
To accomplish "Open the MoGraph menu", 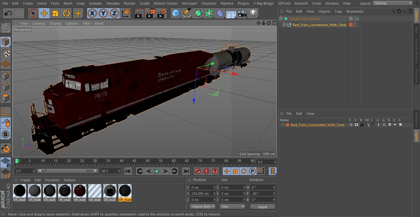I will point(189,3).
